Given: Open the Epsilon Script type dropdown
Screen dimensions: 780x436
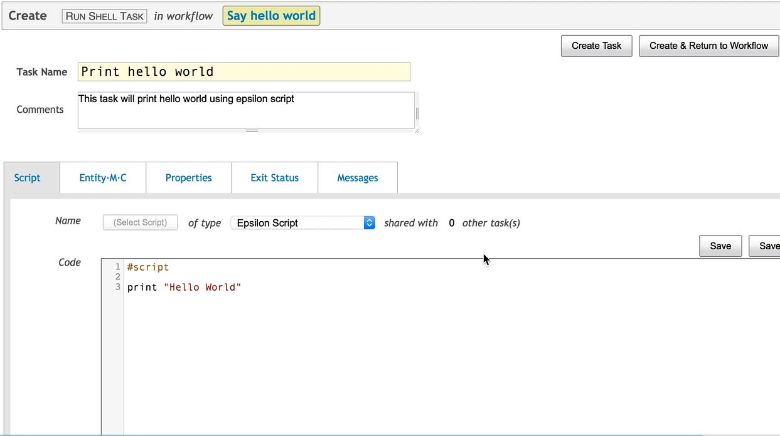Looking at the screenshot, I should (303, 223).
